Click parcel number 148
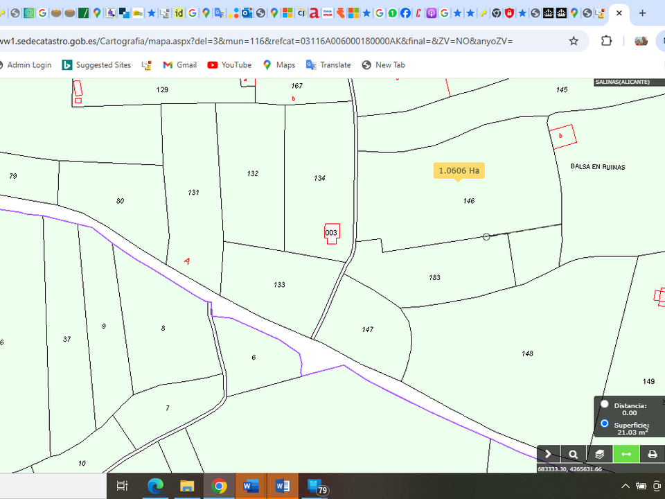This screenshot has height=499, width=665. pyautogui.click(x=527, y=353)
